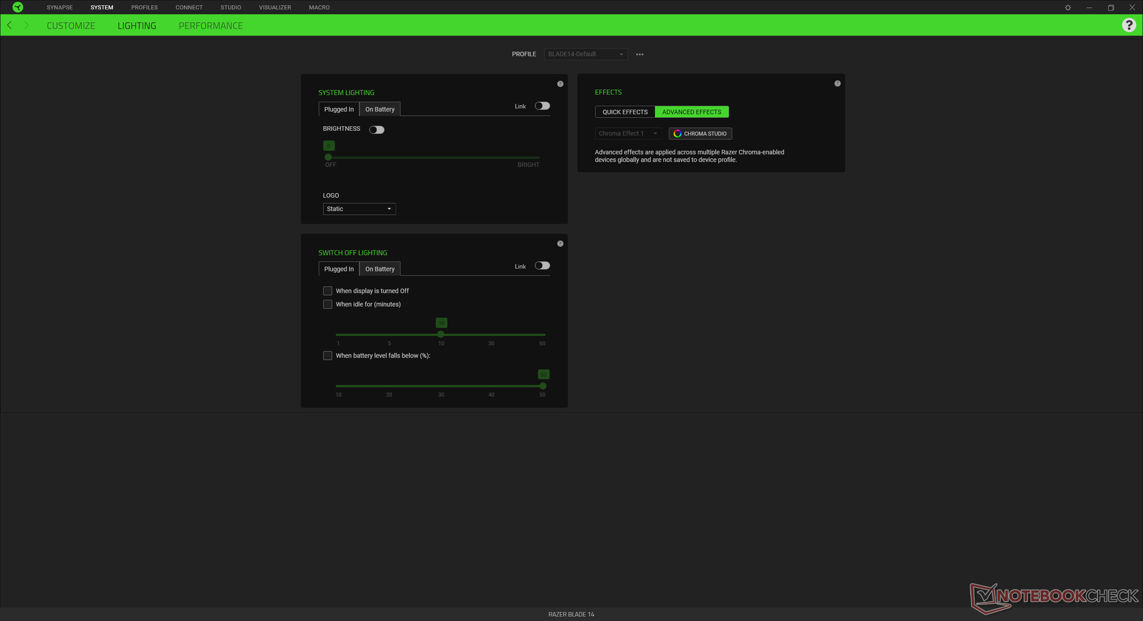Click the 30 mark on idle slider
The image size is (1143, 621).
pos(491,343)
